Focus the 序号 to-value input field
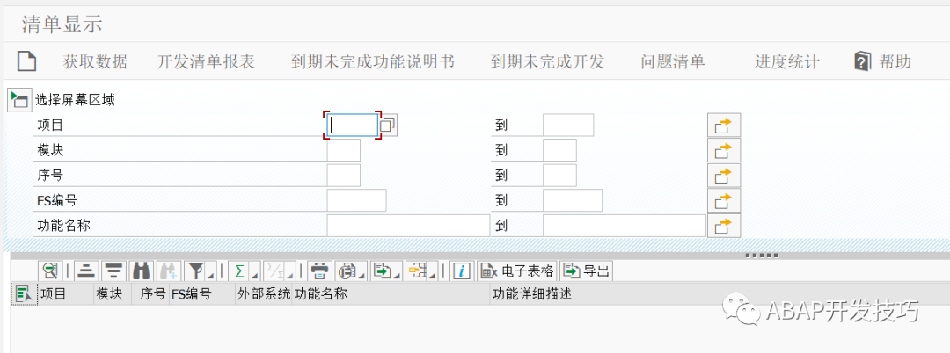The width and height of the screenshot is (950, 353). [x=559, y=176]
